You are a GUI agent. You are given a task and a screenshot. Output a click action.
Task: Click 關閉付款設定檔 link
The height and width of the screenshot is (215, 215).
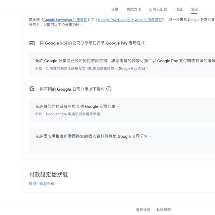coord(42,184)
